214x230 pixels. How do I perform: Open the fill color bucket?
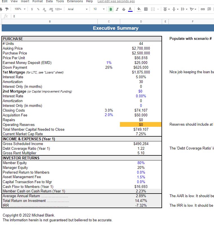139,9
